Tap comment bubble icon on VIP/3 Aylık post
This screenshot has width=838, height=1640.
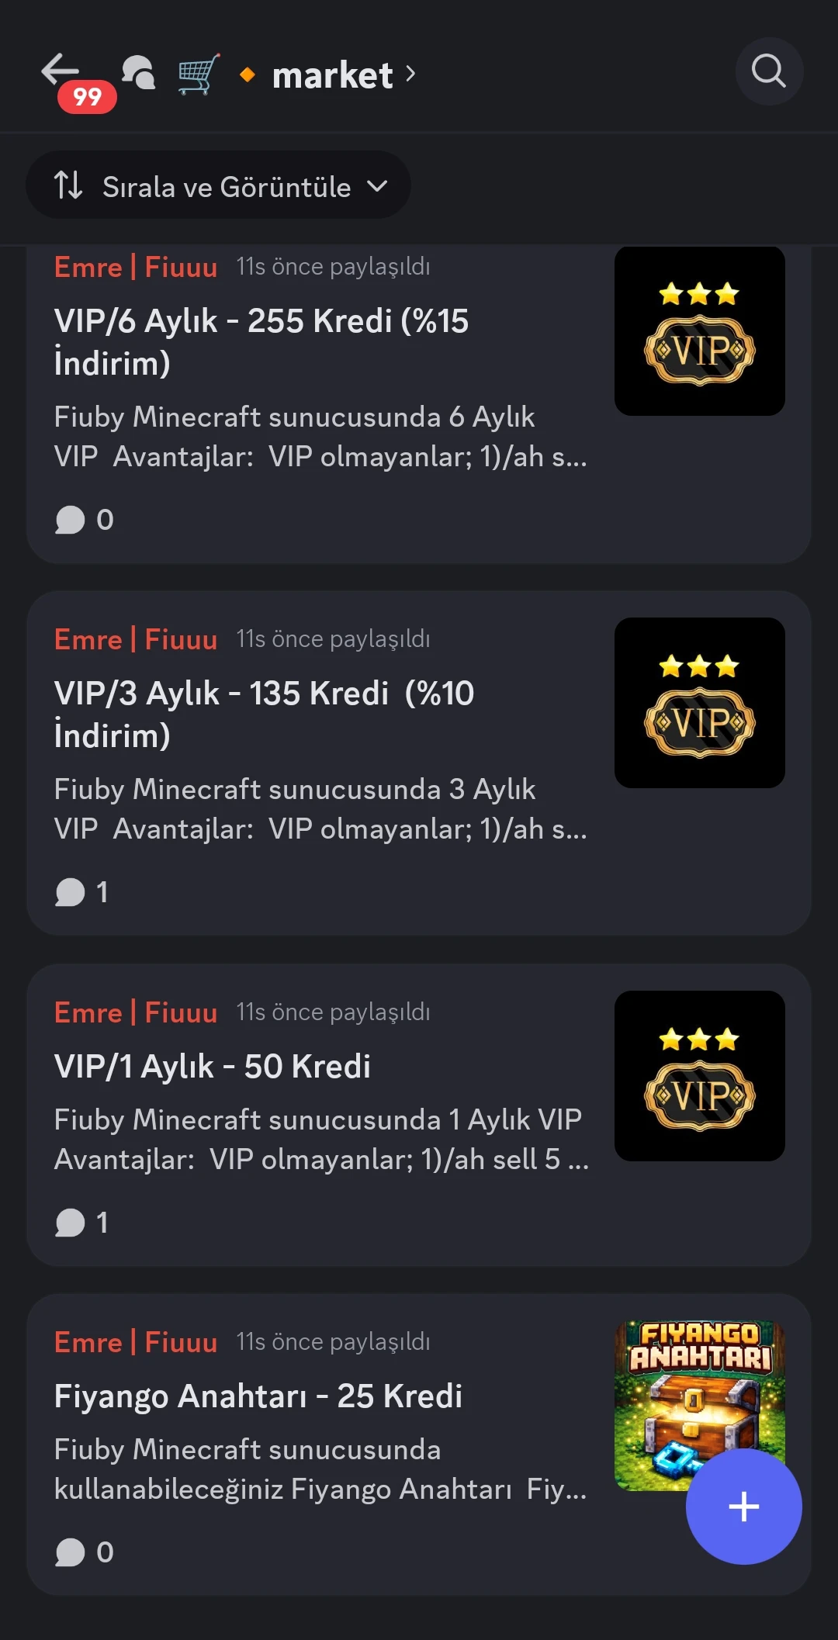(70, 892)
